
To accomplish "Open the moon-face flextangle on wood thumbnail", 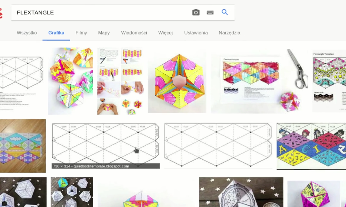I will pos(241,192).
